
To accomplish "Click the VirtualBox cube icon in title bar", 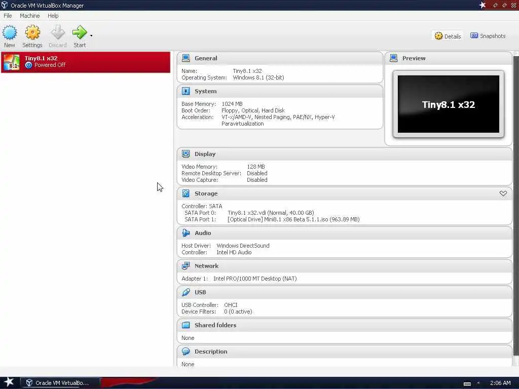I will (4, 5).
